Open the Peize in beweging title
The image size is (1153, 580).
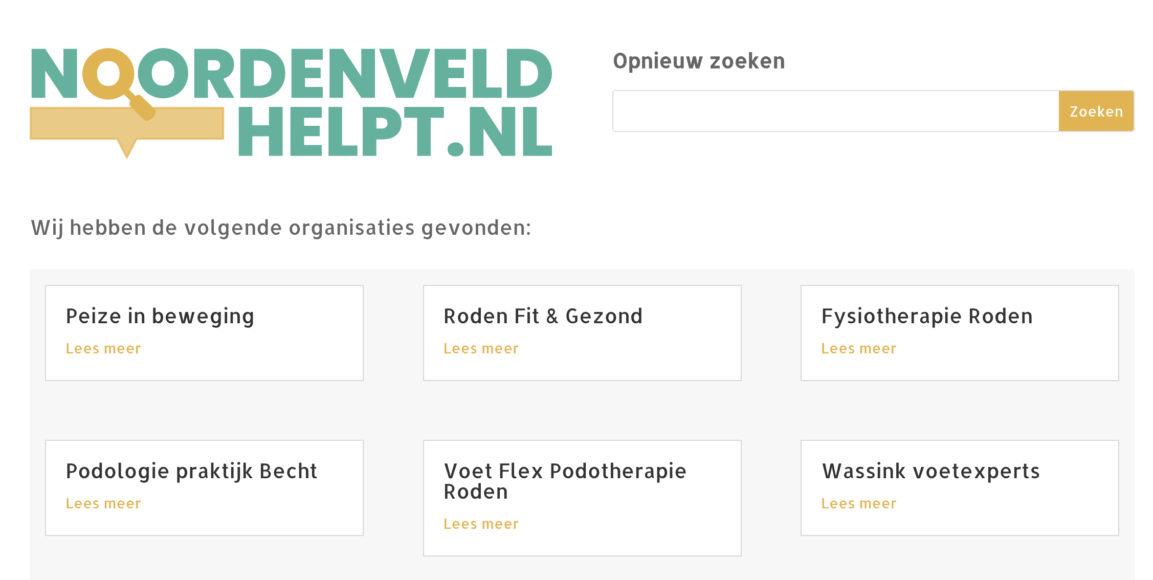160,316
